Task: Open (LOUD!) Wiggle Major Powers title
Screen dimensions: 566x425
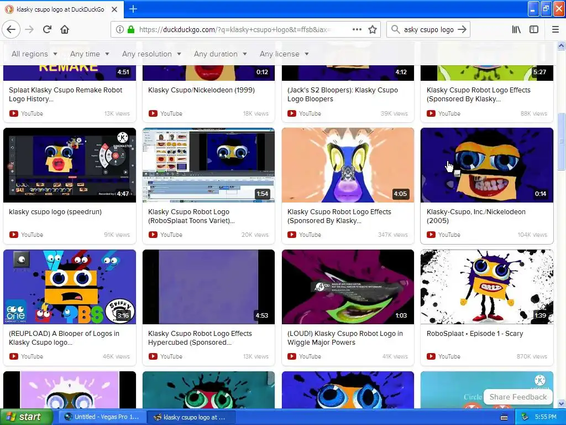Action: (345, 338)
